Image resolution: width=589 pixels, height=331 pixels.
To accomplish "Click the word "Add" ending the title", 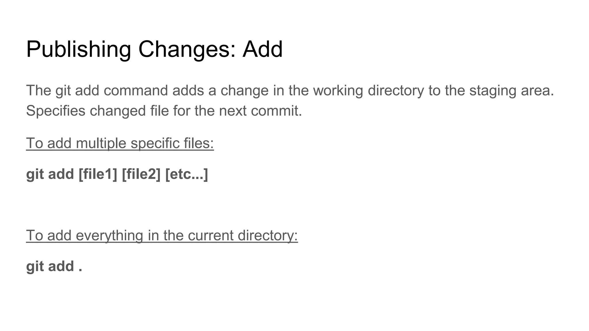I will tap(263, 49).
